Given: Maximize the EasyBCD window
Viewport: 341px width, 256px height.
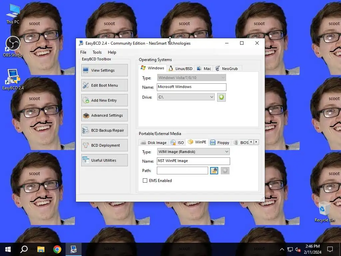Looking at the screenshot, I should tap(242, 43).
